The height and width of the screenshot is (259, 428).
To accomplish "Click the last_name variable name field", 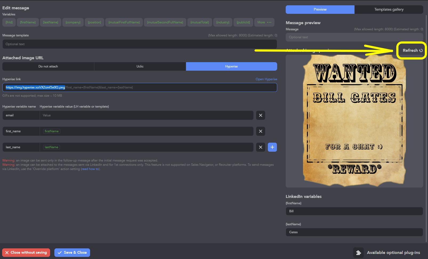I will pyautogui.click(x=21, y=147).
